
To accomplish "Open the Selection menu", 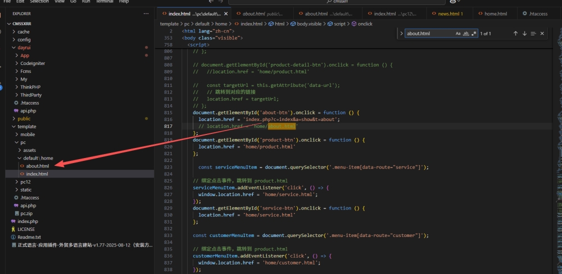I will pos(39,2).
